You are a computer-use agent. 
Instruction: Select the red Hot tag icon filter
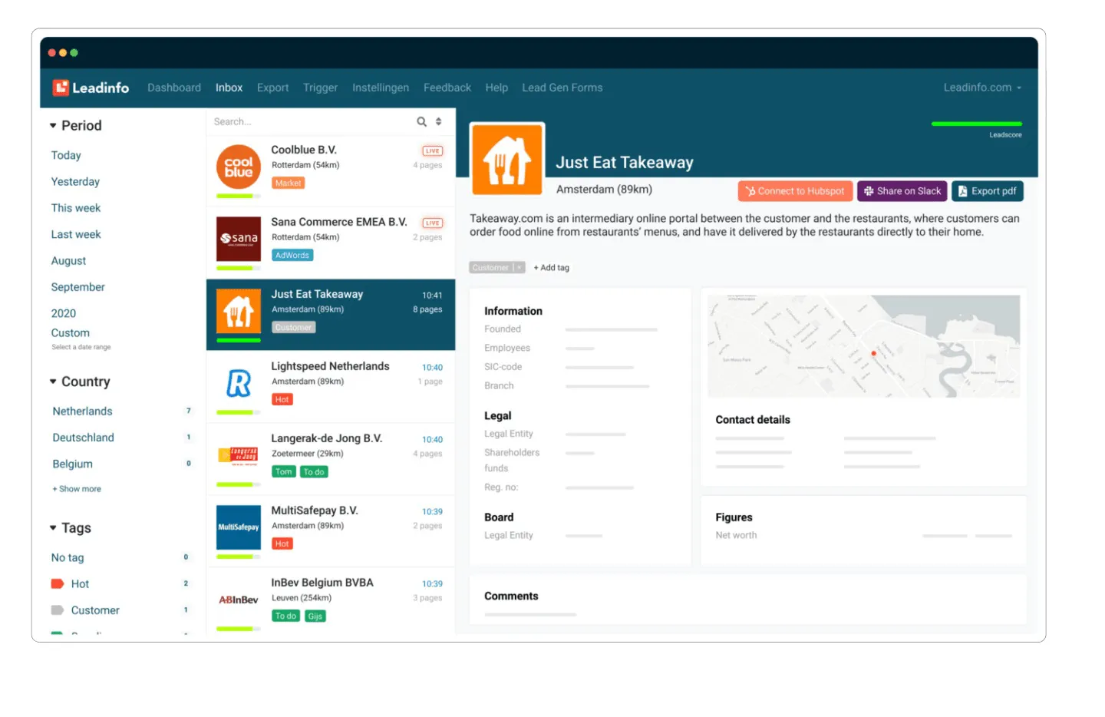57,584
